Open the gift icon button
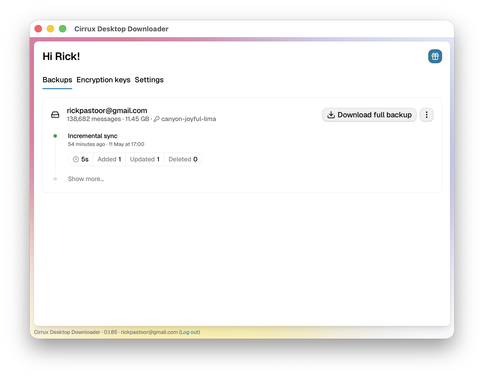Viewport: 484px width, 378px height. click(435, 56)
